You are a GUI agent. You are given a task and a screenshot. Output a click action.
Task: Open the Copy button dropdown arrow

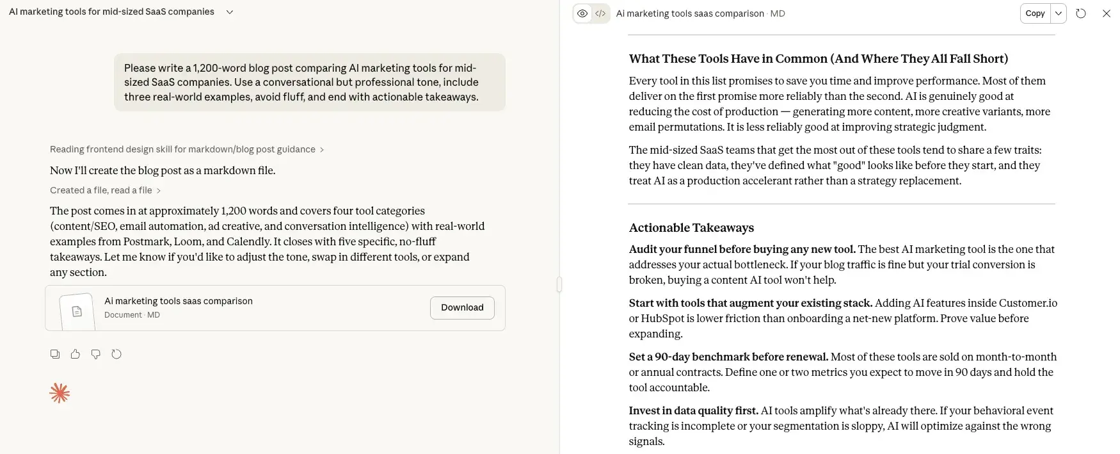[1059, 13]
